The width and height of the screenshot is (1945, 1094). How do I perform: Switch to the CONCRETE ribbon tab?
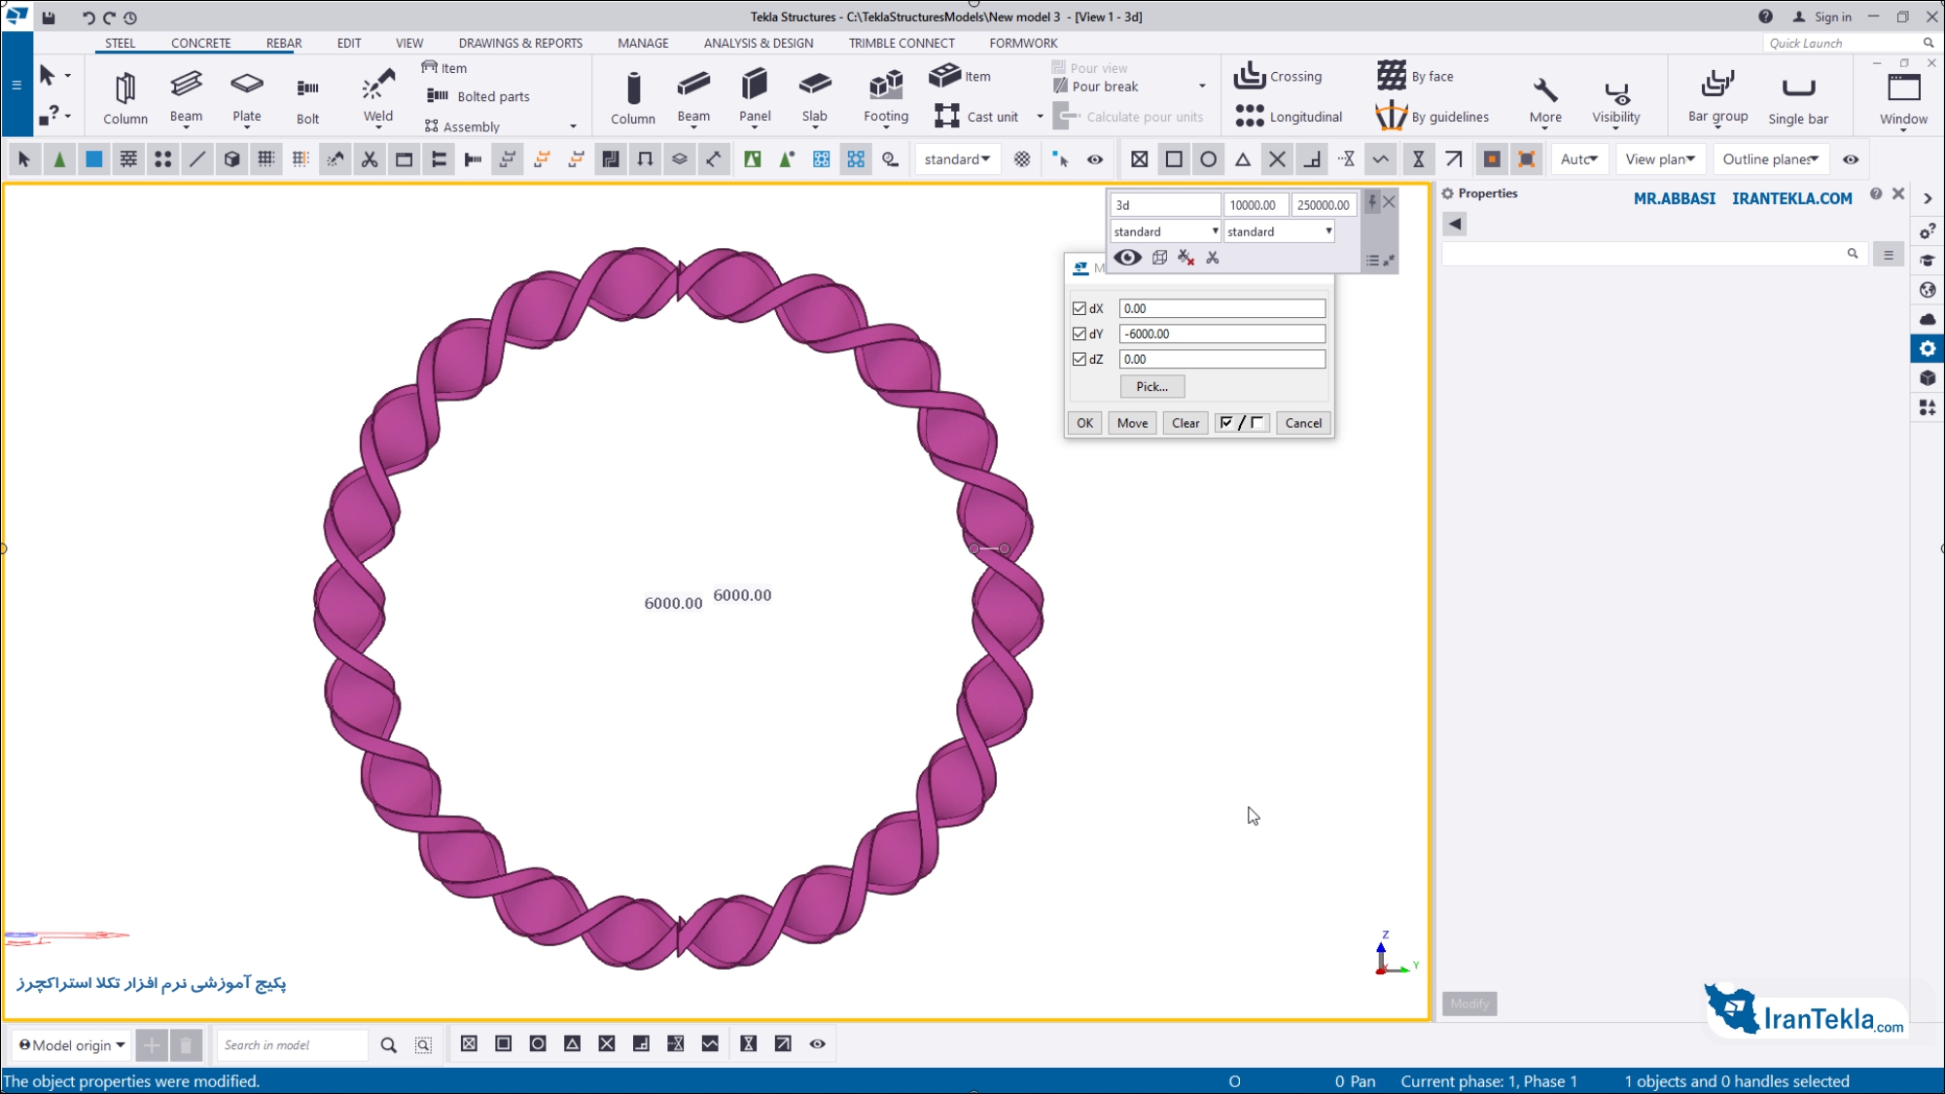pyautogui.click(x=200, y=43)
